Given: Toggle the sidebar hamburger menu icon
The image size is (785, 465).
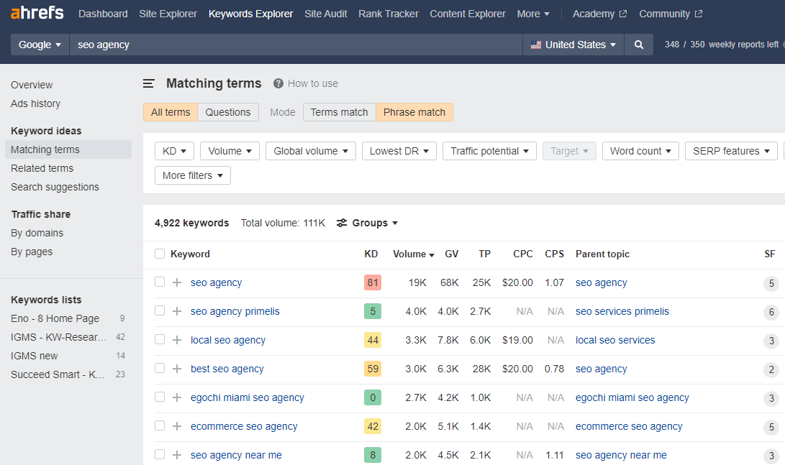Looking at the screenshot, I should click(149, 83).
